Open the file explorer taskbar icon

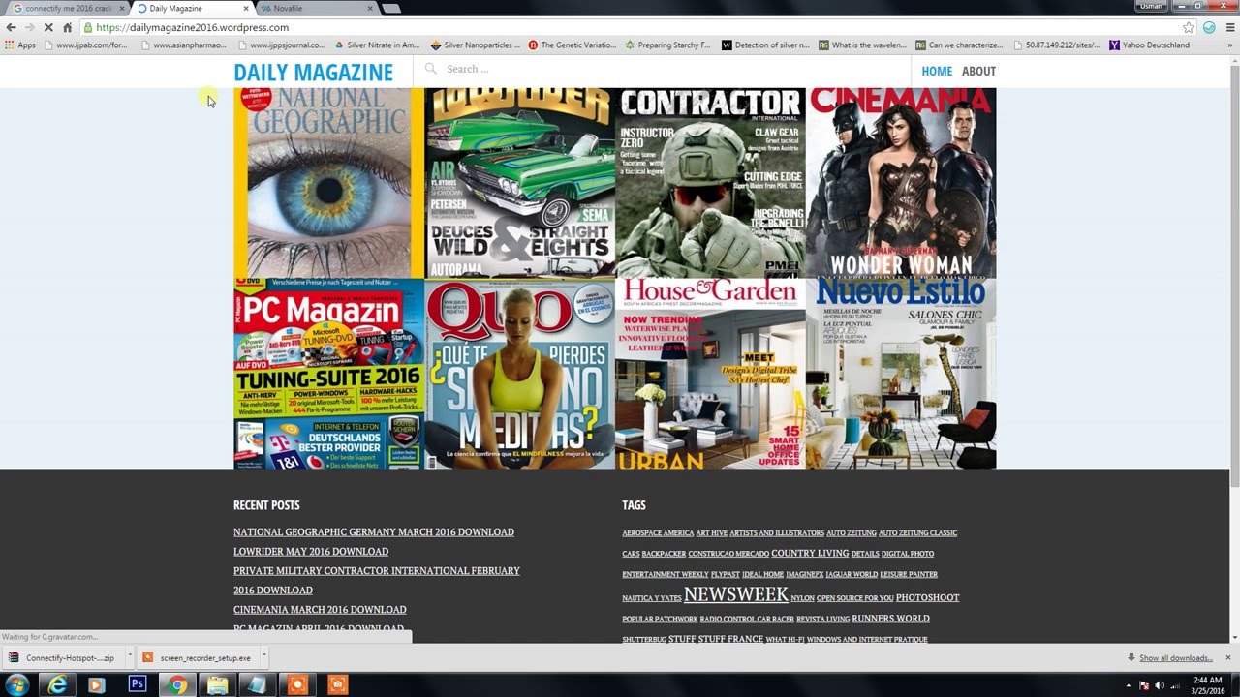pyautogui.click(x=217, y=684)
